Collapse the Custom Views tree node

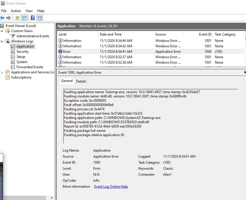(x=2, y=31)
